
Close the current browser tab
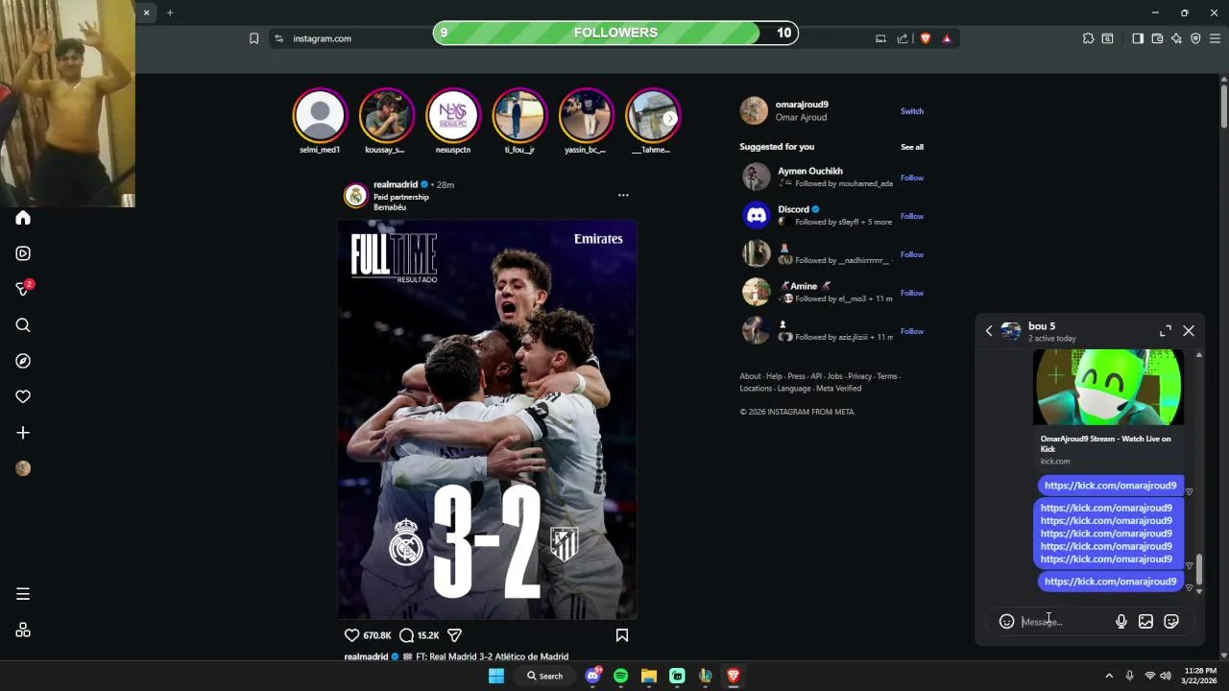click(x=146, y=12)
